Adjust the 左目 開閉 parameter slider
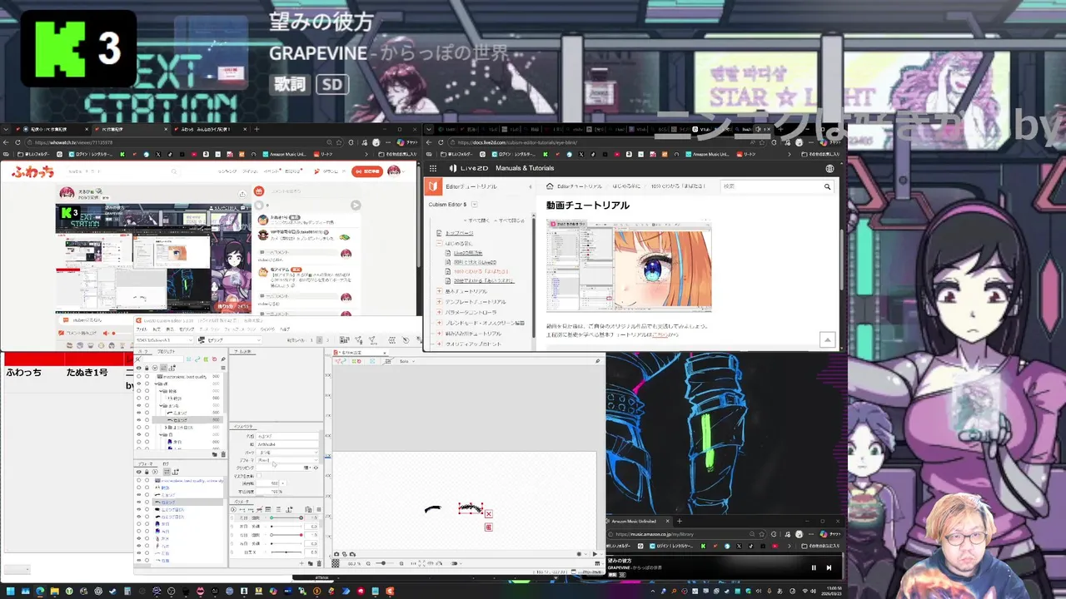This screenshot has height=599, width=1066. (286, 517)
